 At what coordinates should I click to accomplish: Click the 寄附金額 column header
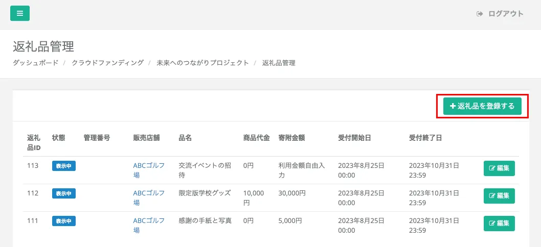(292, 138)
